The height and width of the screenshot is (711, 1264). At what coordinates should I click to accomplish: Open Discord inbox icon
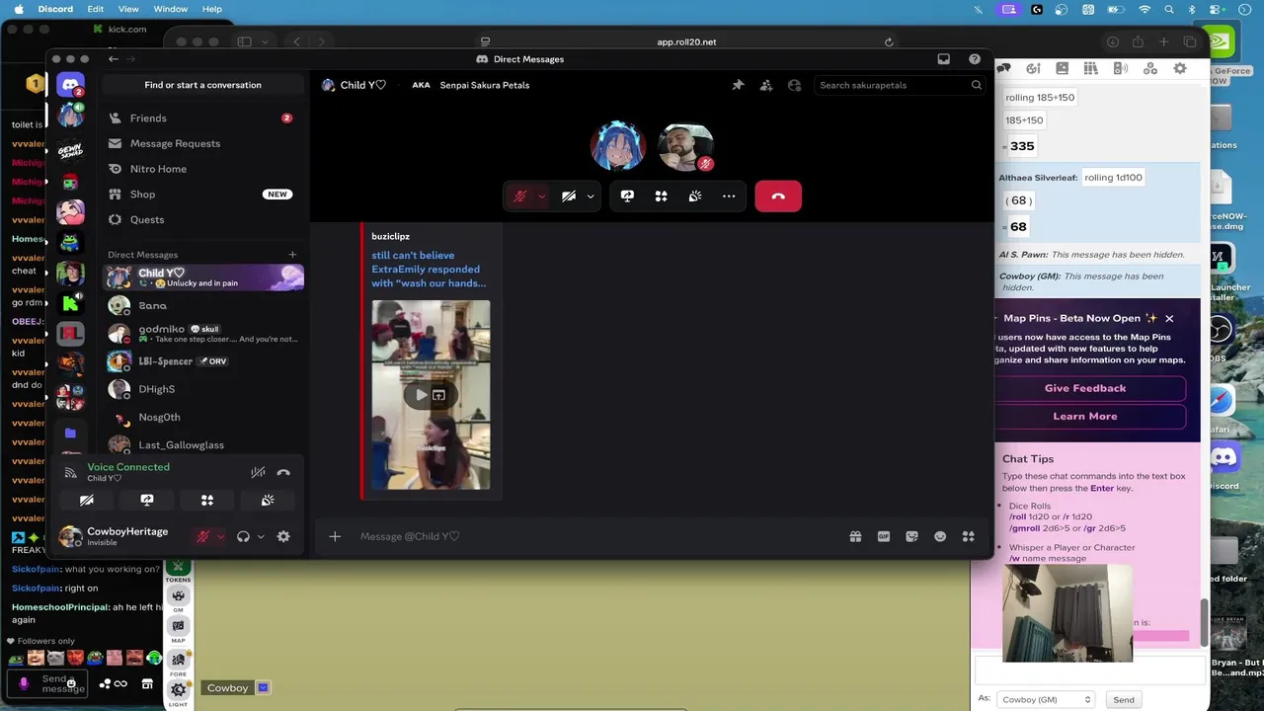point(944,59)
